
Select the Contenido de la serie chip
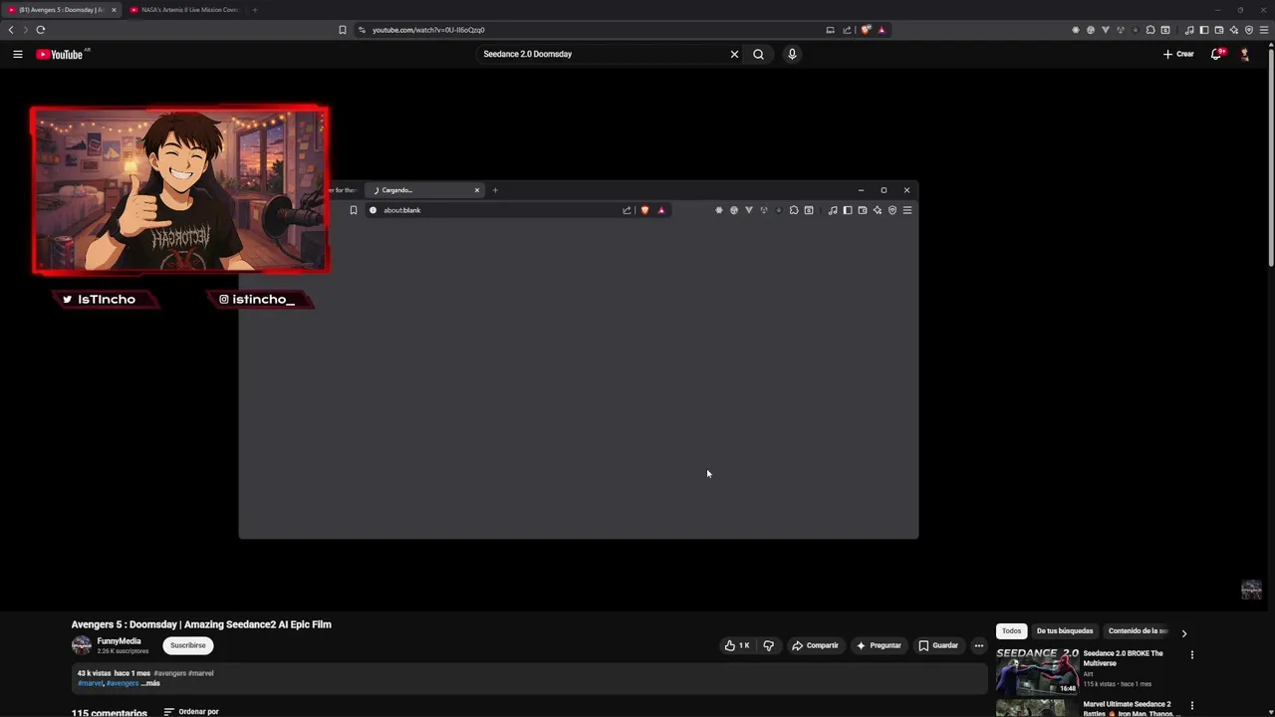point(1137,631)
